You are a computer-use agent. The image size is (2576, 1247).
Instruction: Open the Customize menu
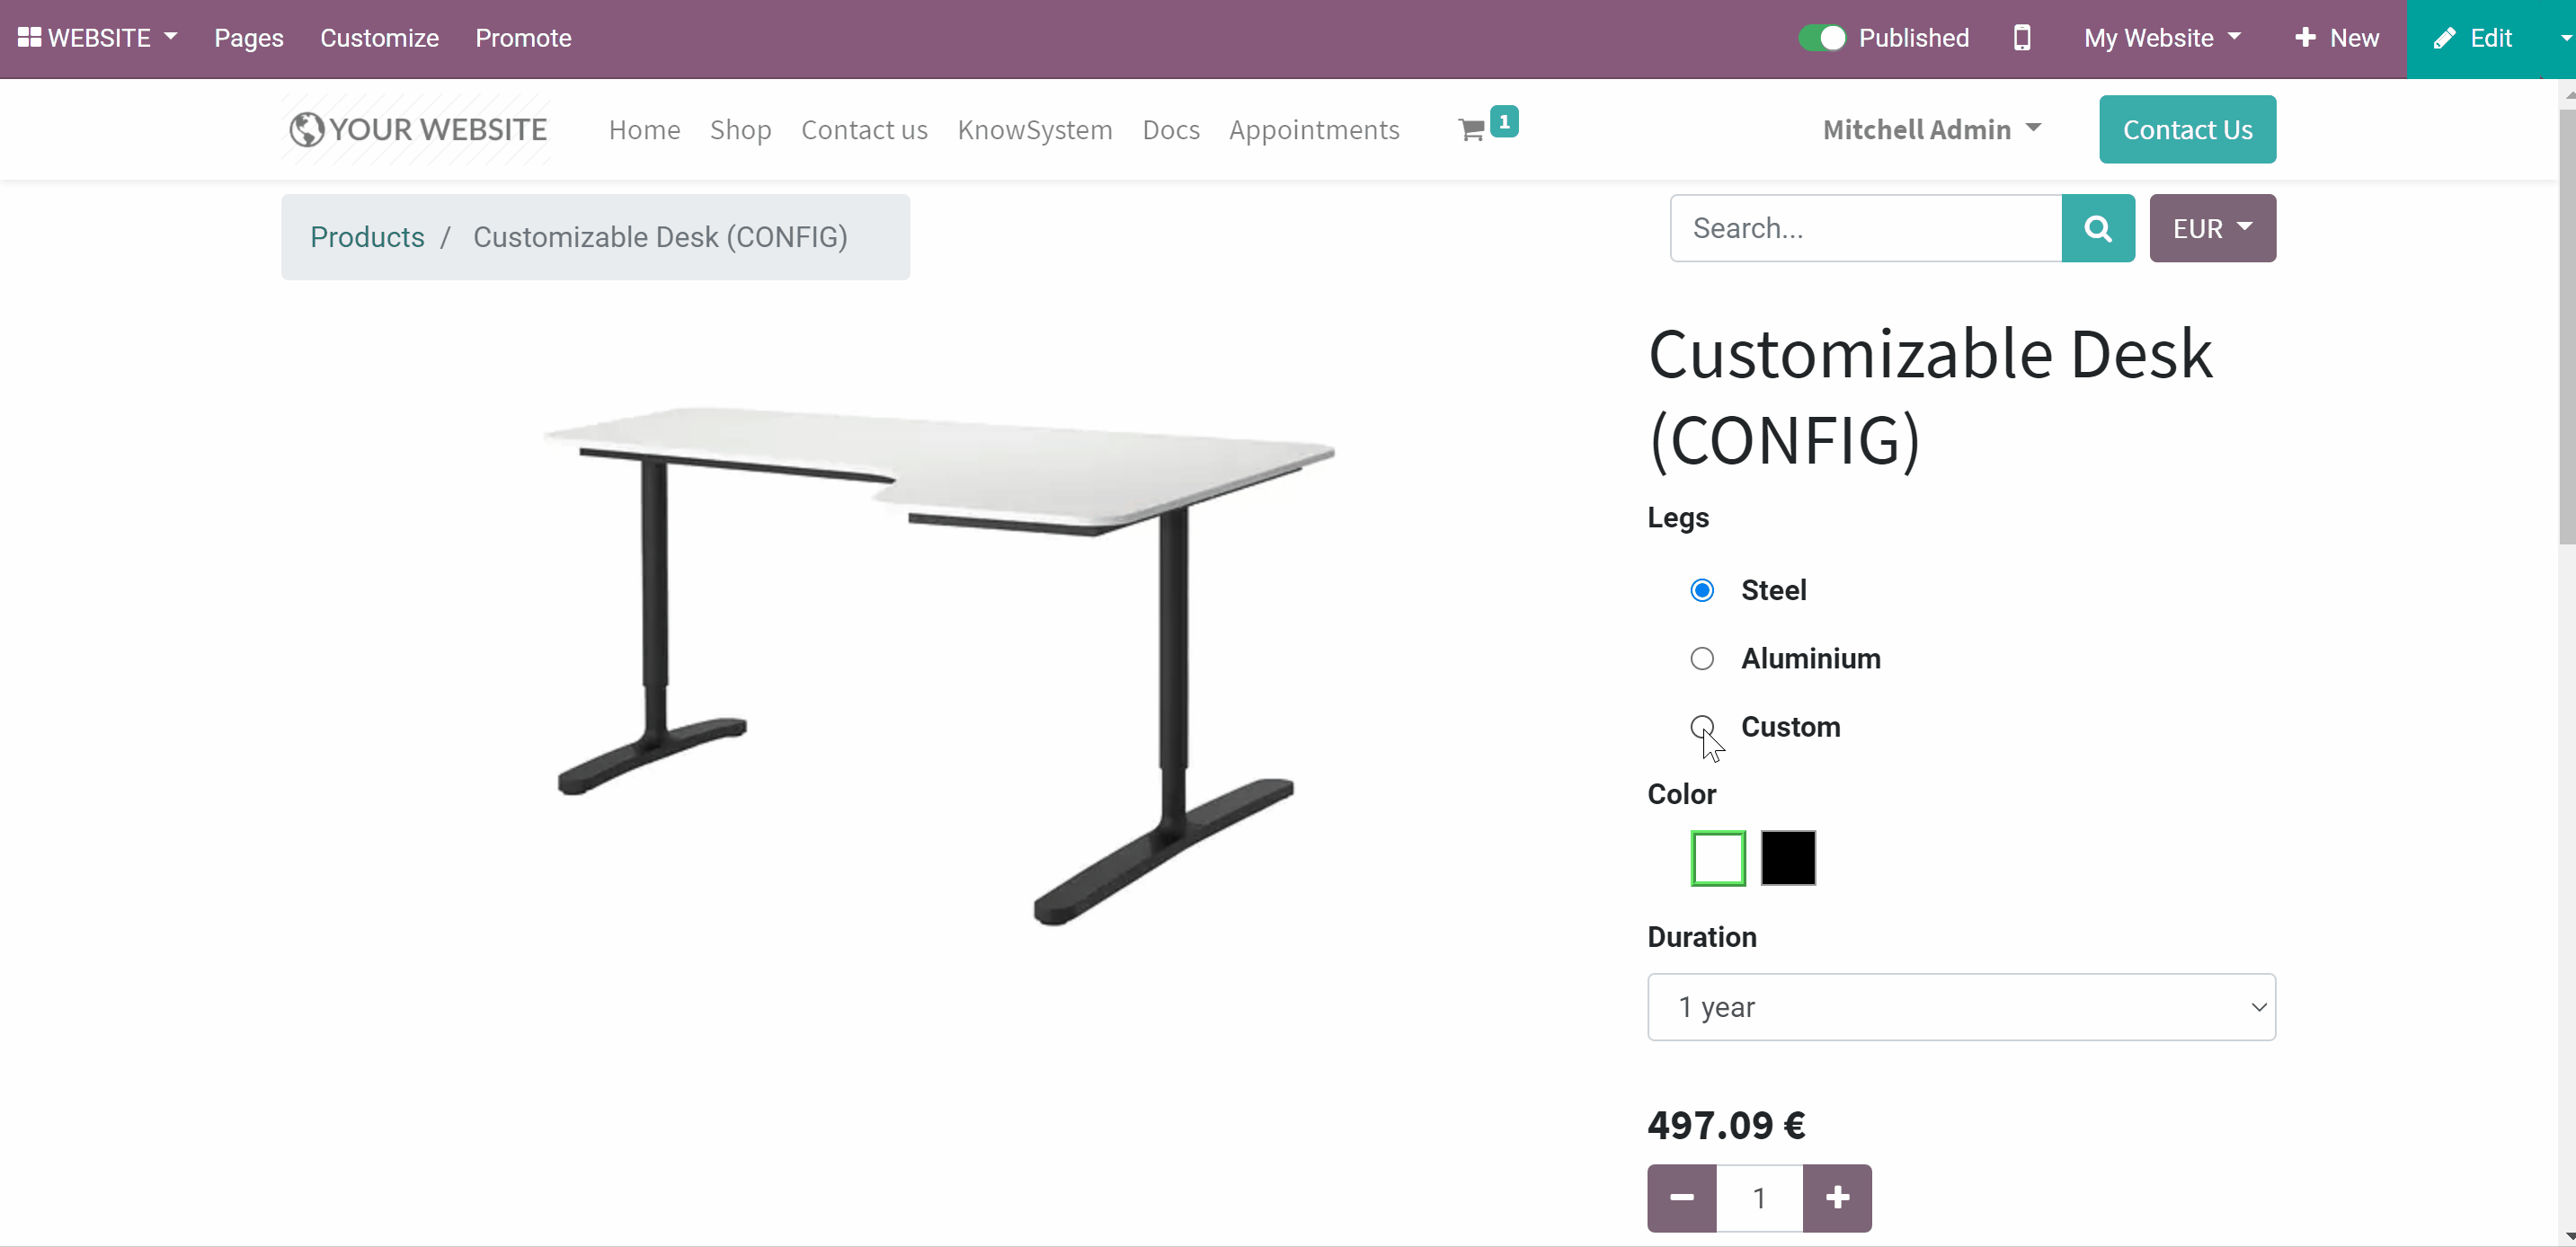pos(379,38)
